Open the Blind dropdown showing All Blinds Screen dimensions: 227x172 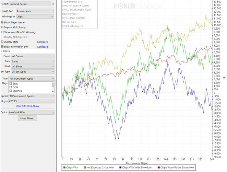(33, 66)
